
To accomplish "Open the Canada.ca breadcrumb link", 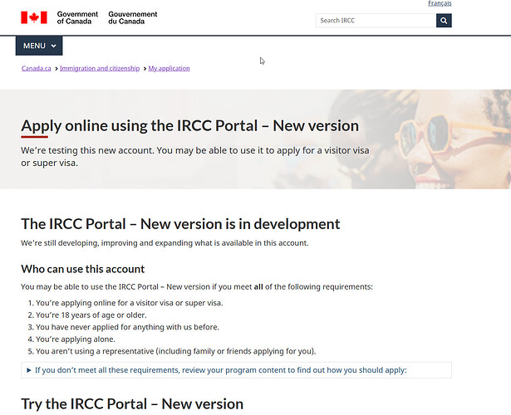I will pos(37,68).
